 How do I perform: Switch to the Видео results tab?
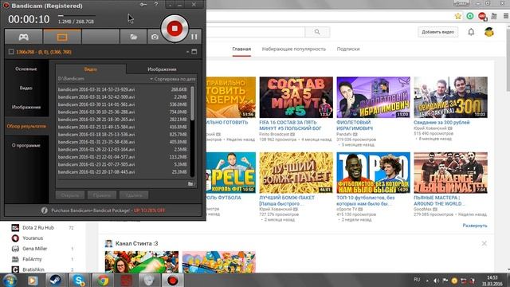point(91,69)
